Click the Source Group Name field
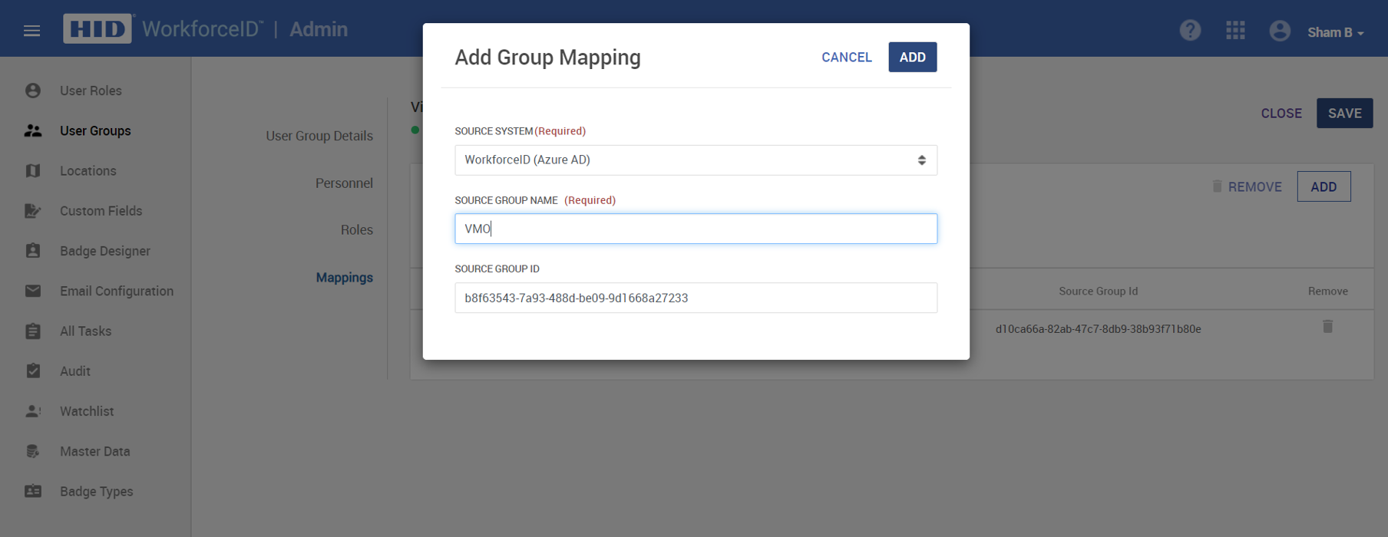 (x=696, y=229)
